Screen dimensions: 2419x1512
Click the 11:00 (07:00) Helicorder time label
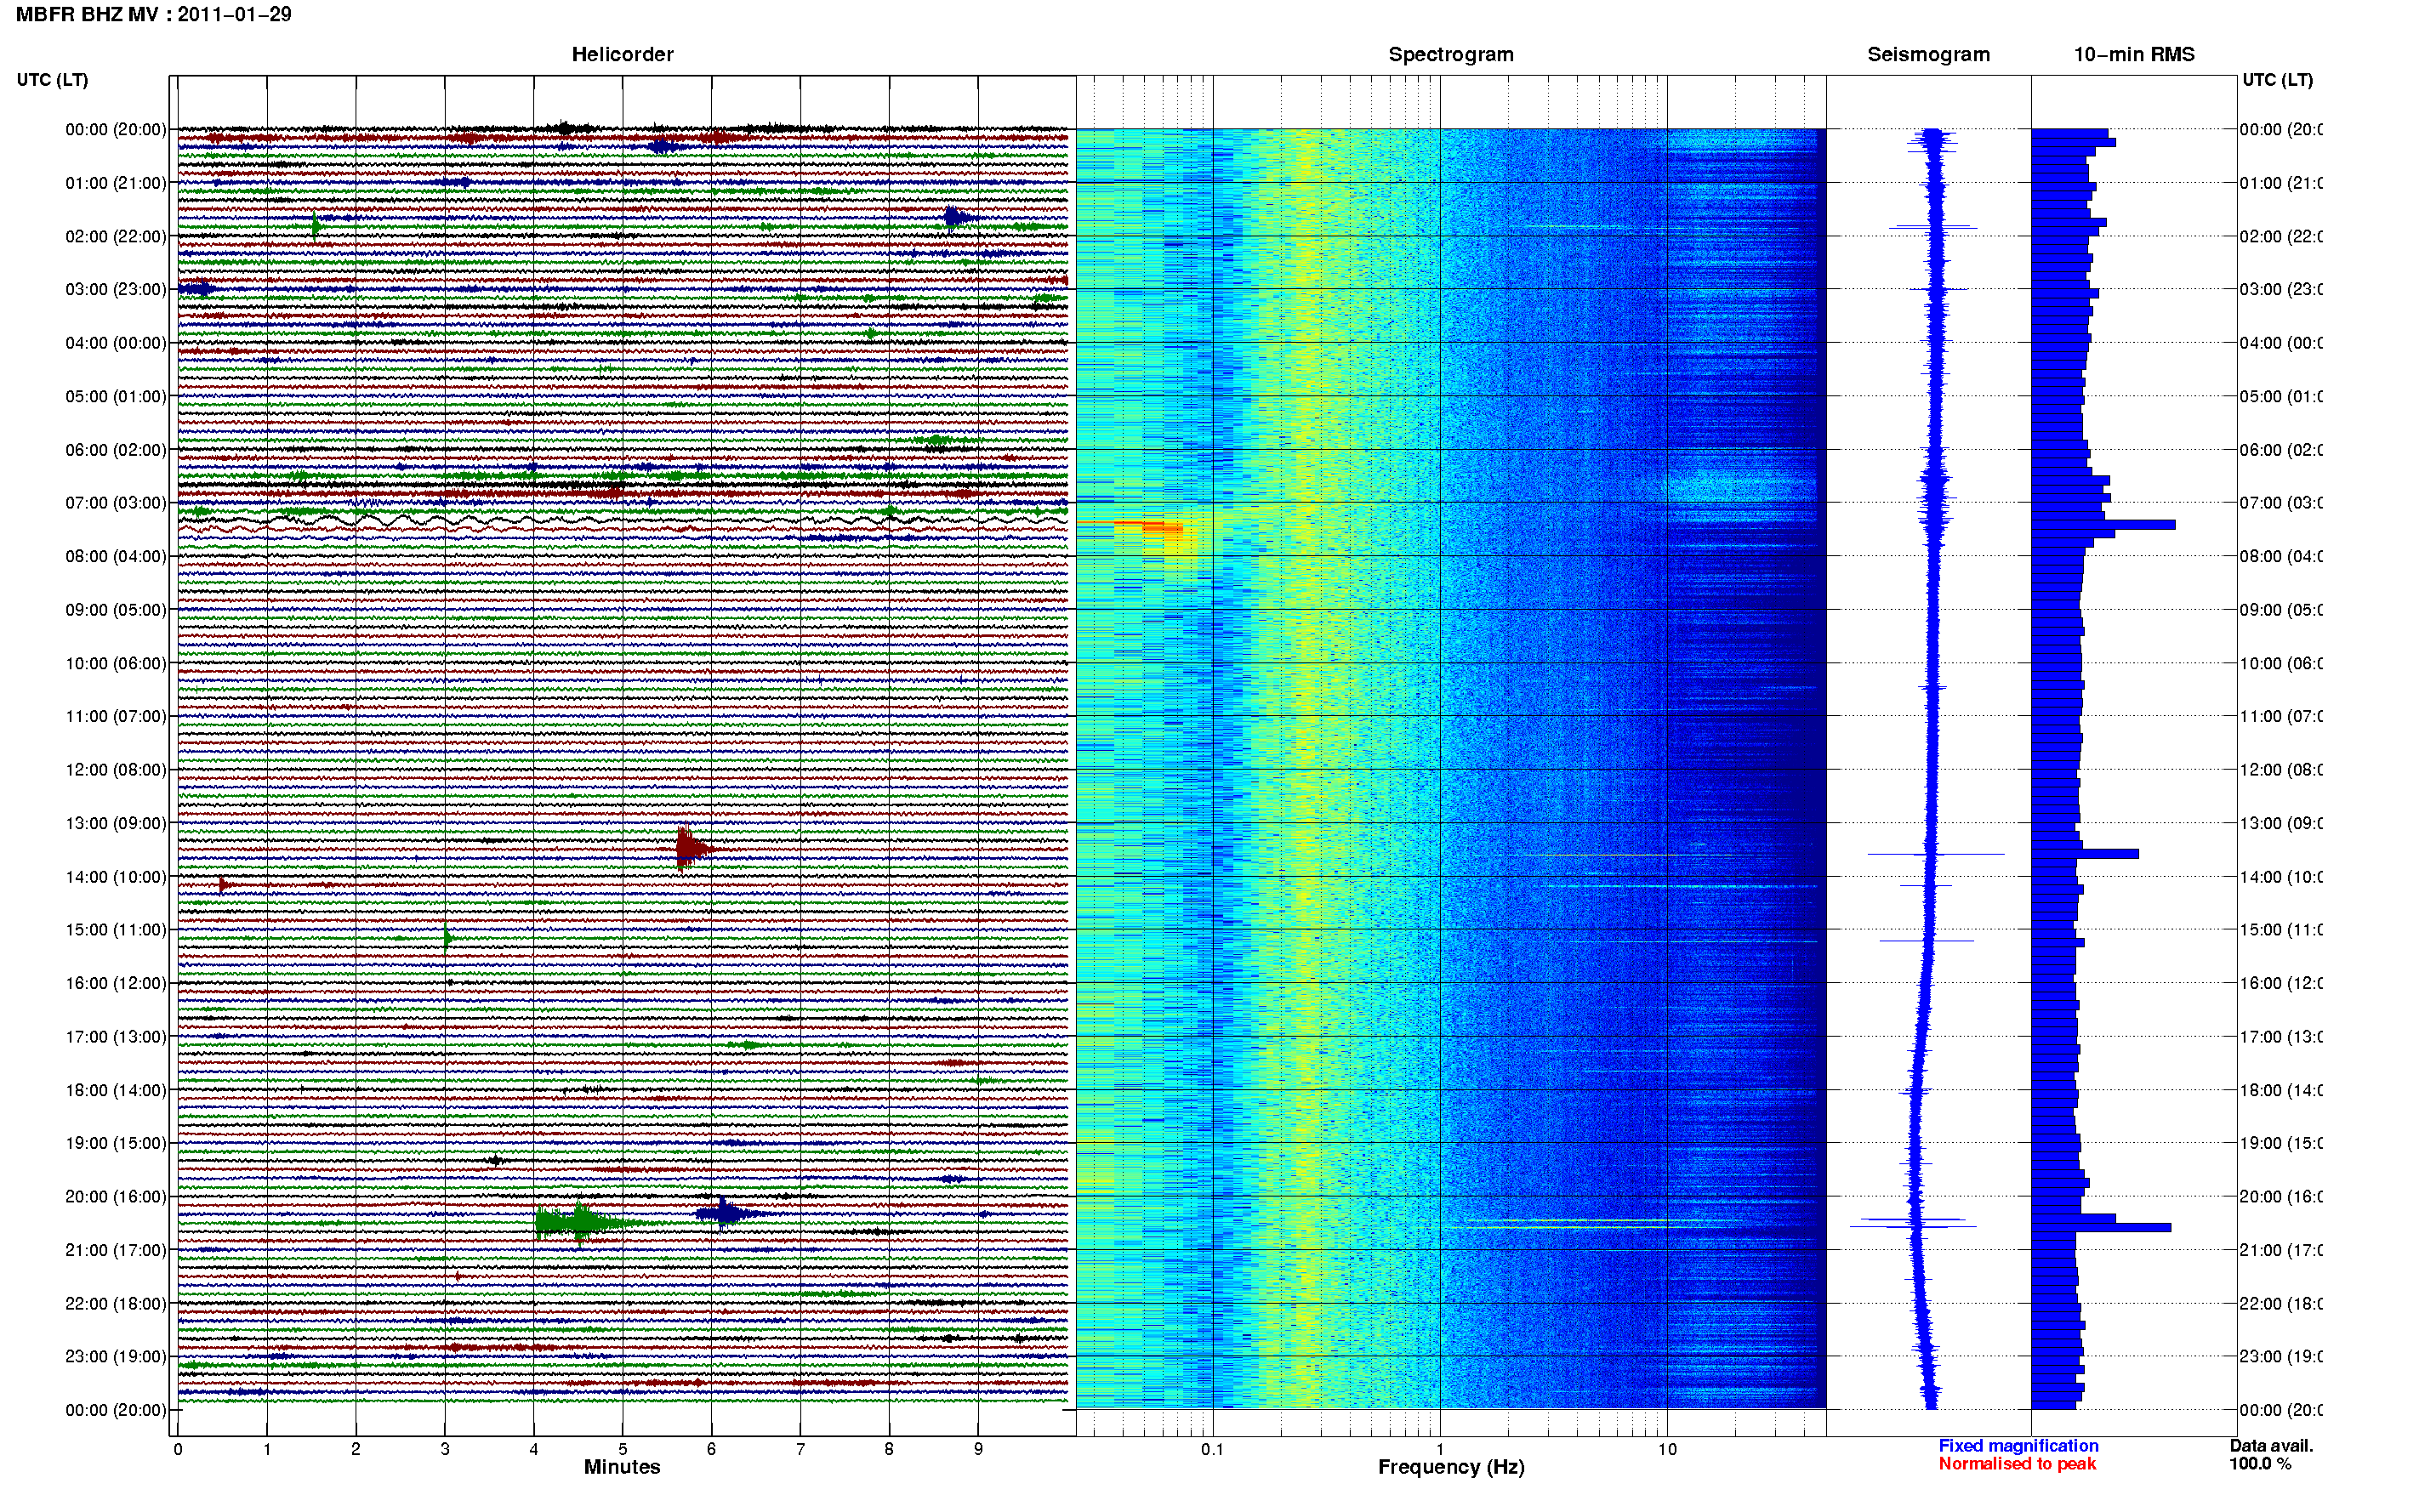(116, 716)
